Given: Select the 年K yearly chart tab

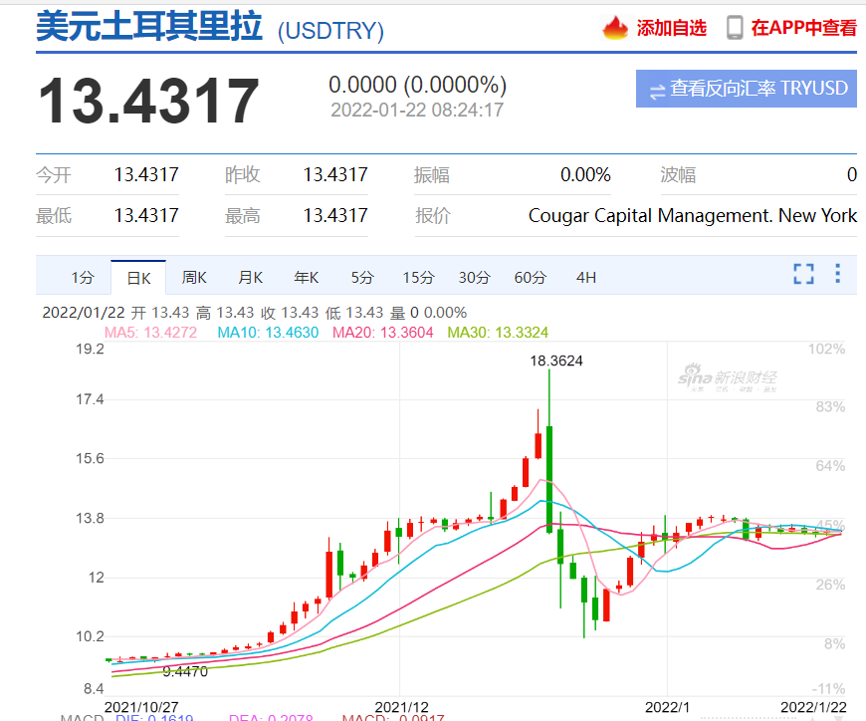Looking at the screenshot, I should click(x=306, y=278).
